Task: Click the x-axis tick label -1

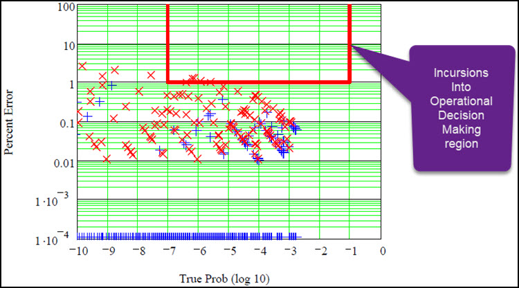Action: click(350, 251)
